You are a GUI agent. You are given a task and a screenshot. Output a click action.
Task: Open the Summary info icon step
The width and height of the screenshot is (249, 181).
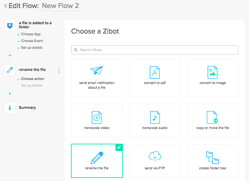[x=10, y=108]
